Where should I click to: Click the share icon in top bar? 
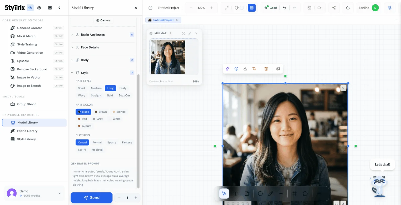point(334,8)
